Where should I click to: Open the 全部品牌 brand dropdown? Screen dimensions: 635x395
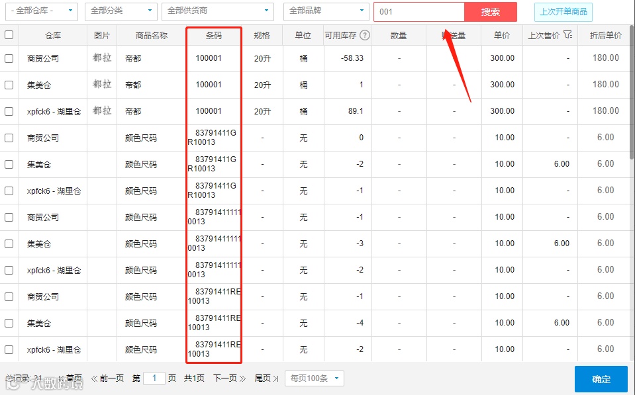(326, 11)
